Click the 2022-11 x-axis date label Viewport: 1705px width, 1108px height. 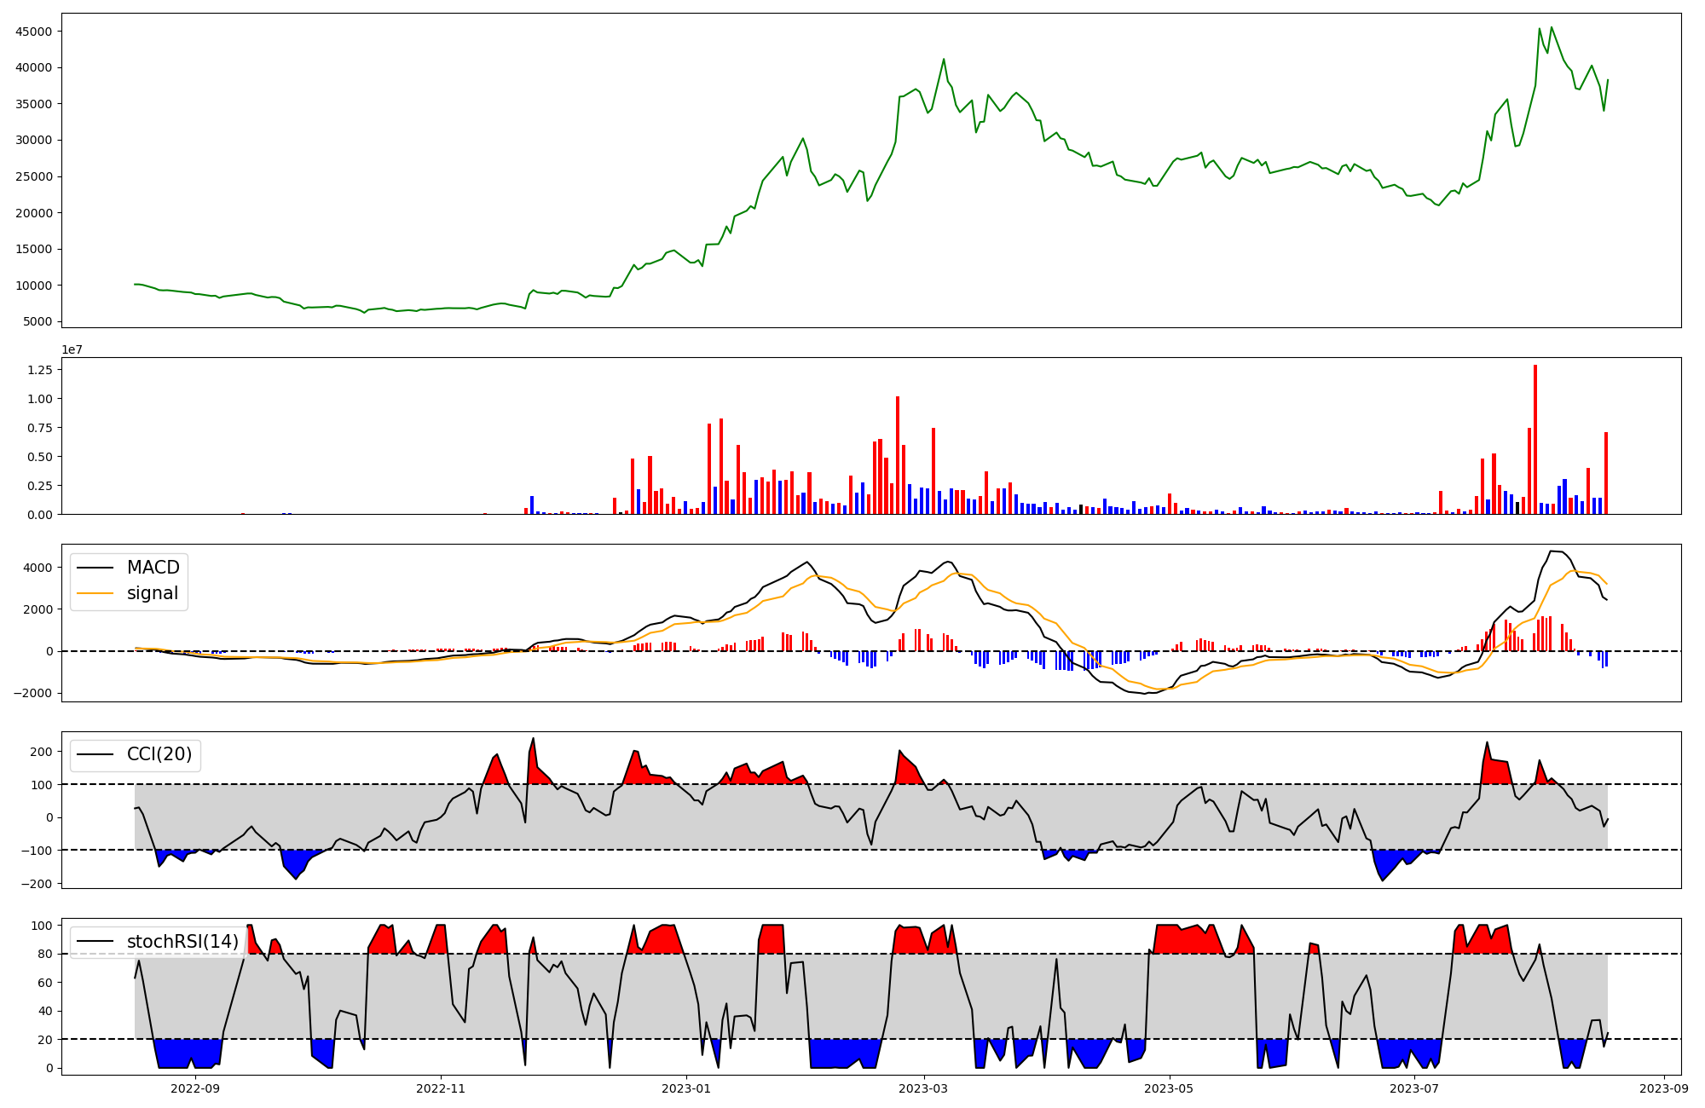pyautogui.click(x=441, y=1088)
